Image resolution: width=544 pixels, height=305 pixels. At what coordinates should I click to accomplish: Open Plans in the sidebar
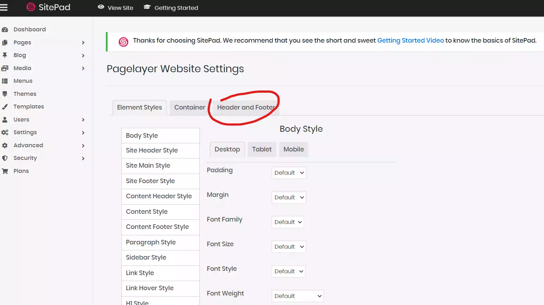[x=21, y=171]
